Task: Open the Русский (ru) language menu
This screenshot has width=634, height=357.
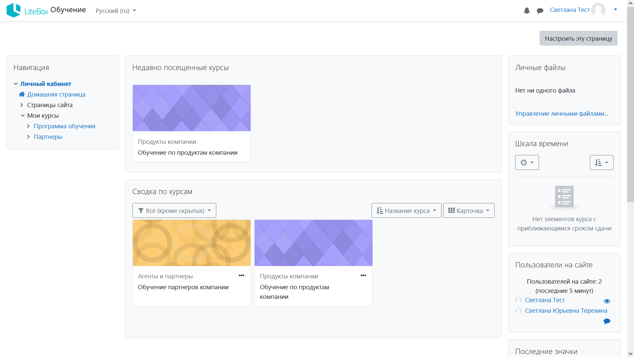Action: (x=116, y=11)
